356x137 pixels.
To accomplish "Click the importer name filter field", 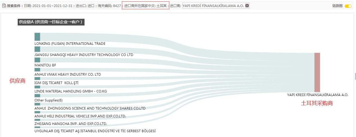I will (x=216, y=6).
